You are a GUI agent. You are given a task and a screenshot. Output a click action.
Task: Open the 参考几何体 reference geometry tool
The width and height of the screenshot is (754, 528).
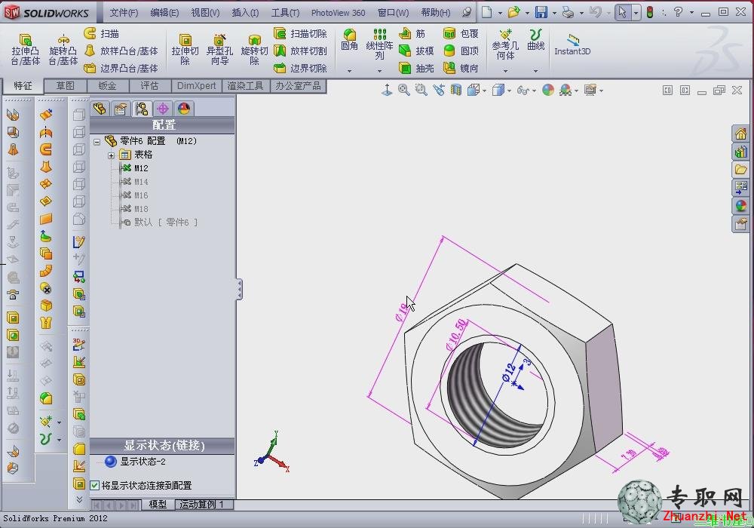pyautogui.click(x=505, y=45)
